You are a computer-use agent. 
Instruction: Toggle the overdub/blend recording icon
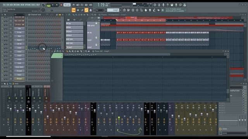click(x=86, y=5)
